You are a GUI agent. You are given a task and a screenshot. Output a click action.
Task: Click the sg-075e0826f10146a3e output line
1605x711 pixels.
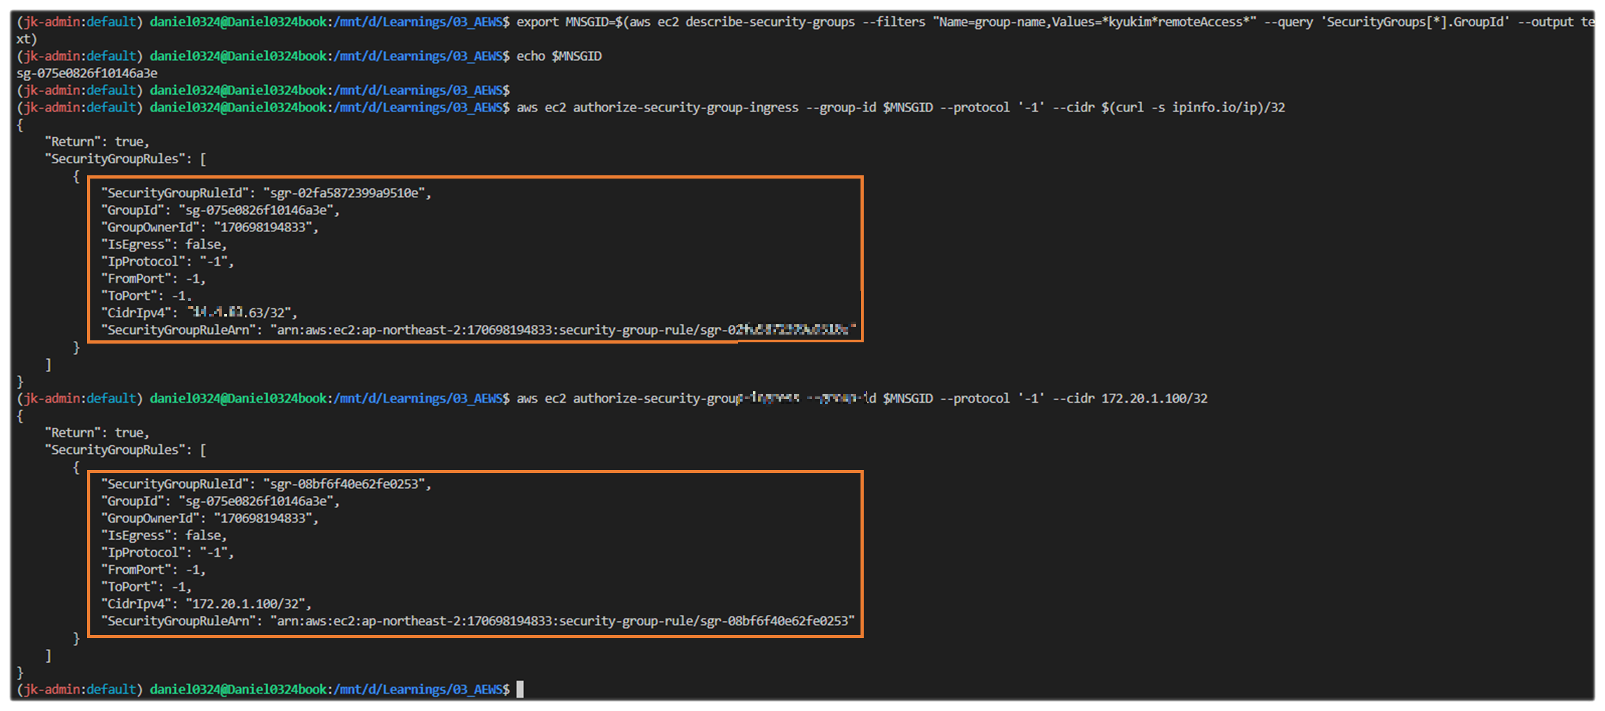pyautogui.click(x=87, y=73)
